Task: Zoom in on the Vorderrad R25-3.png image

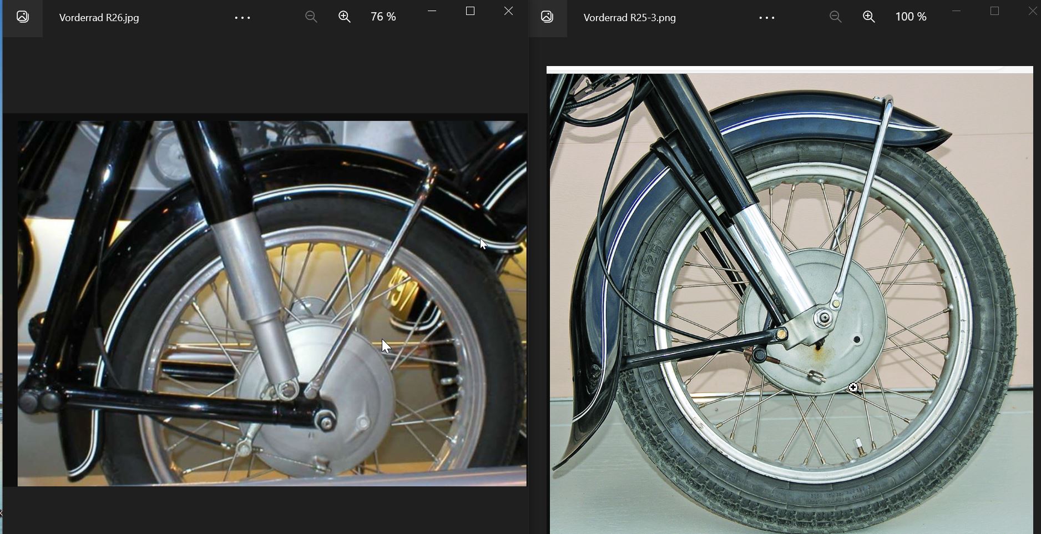Action: (x=869, y=17)
